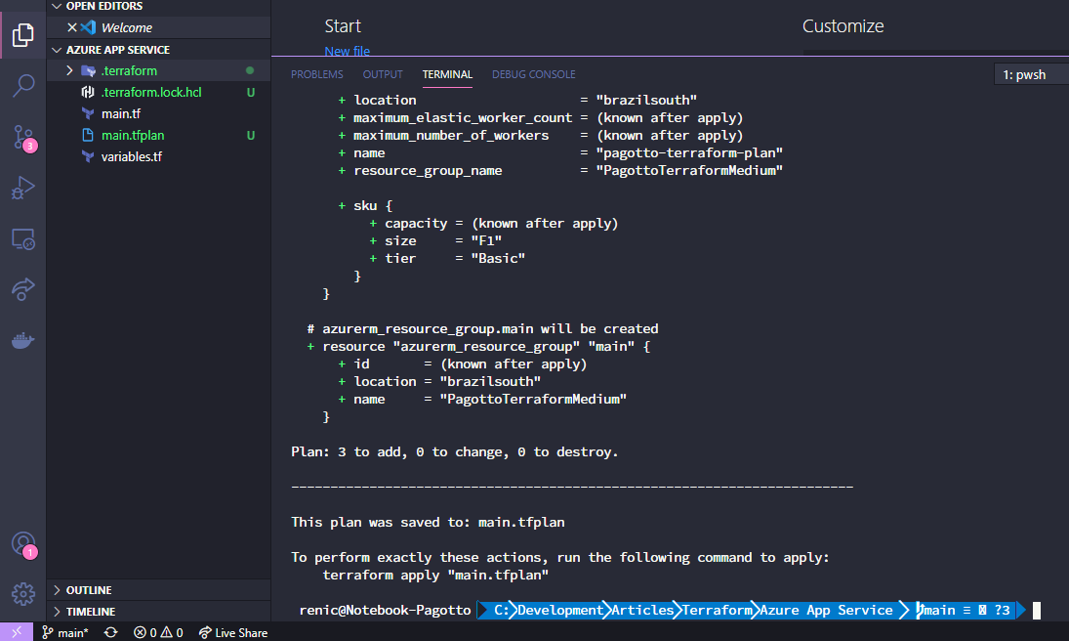Click the U status badge on main.tfplan
The width and height of the screenshot is (1069, 641).
coord(251,135)
